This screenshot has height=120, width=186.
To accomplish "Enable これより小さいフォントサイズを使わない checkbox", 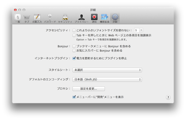I will 74,30.
